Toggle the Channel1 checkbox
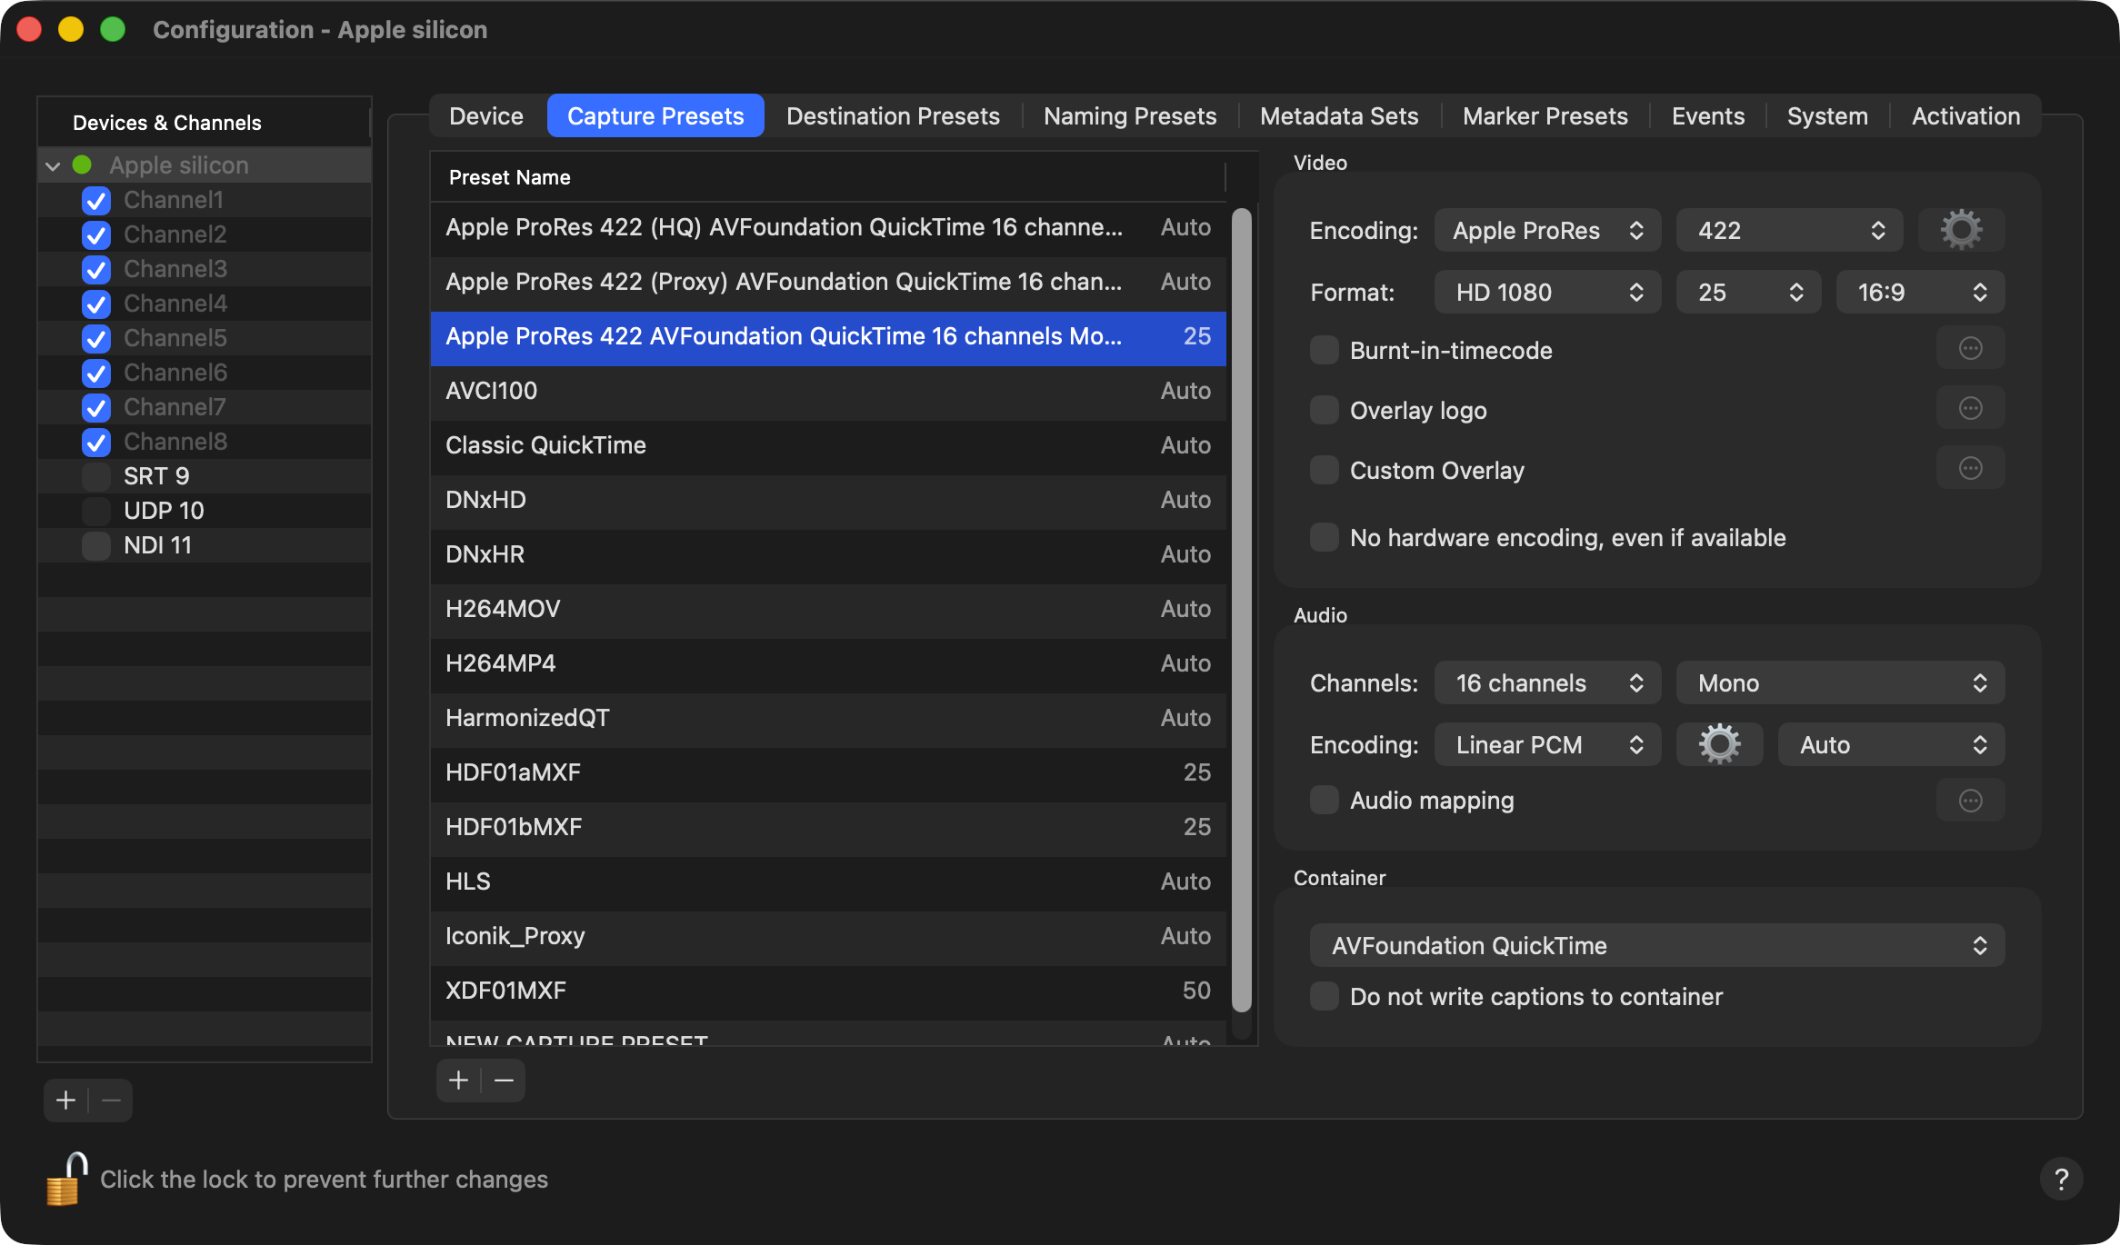 [95, 200]
